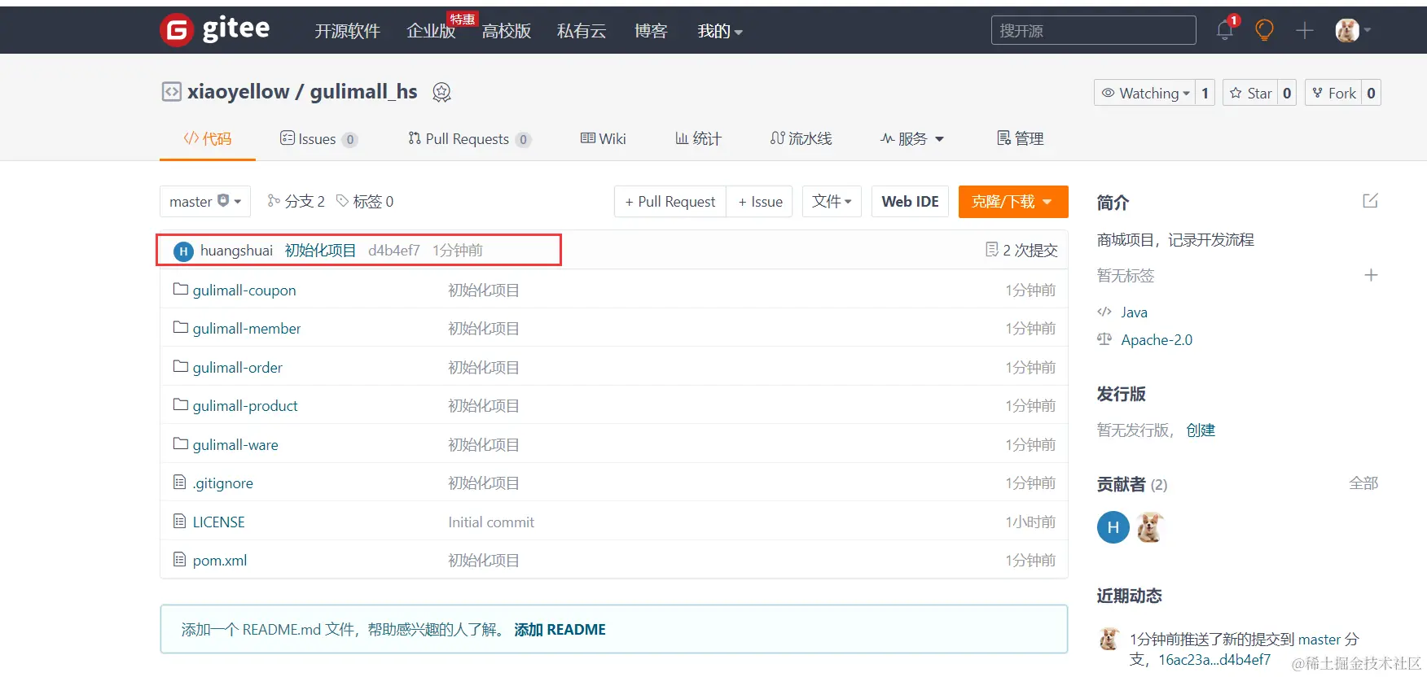The image size is (1427, 677).
Task: Click the gulimall-coupon folder icon
Action: [x=181, y=290]
